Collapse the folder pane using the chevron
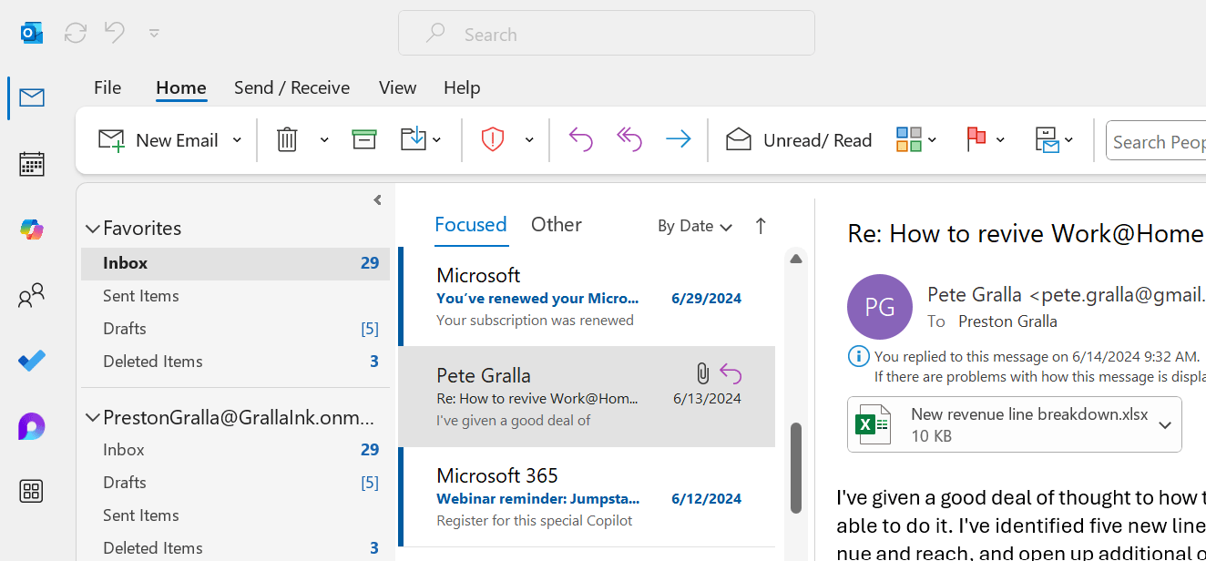 point(376,200)
